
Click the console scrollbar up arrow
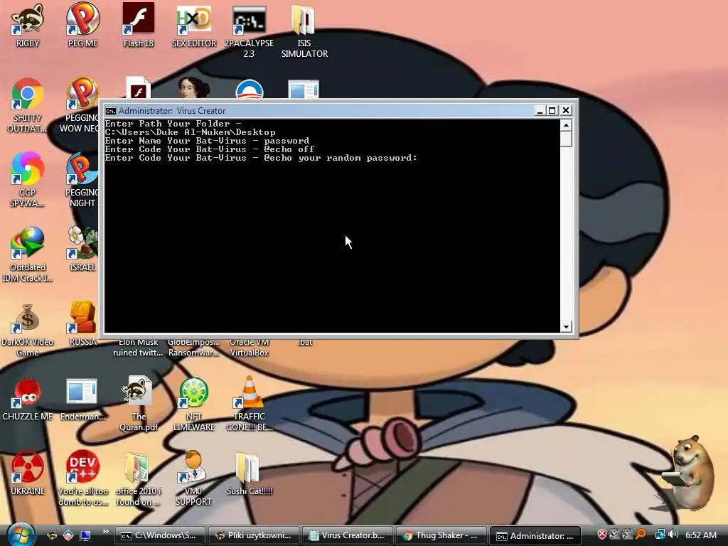pyautogui.click(x=566, y=125)
